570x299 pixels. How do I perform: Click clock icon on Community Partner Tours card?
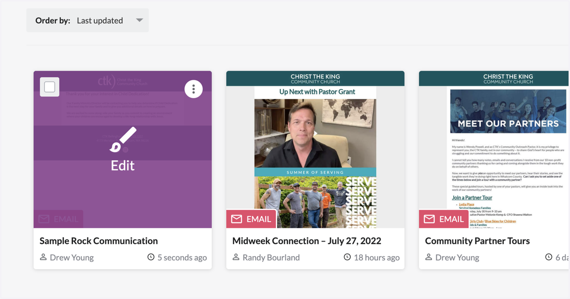(549, 257)
